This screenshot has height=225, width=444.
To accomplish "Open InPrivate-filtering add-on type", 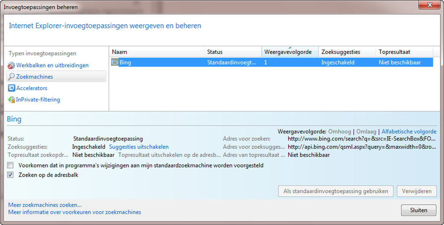I will [x=38, y=100].
